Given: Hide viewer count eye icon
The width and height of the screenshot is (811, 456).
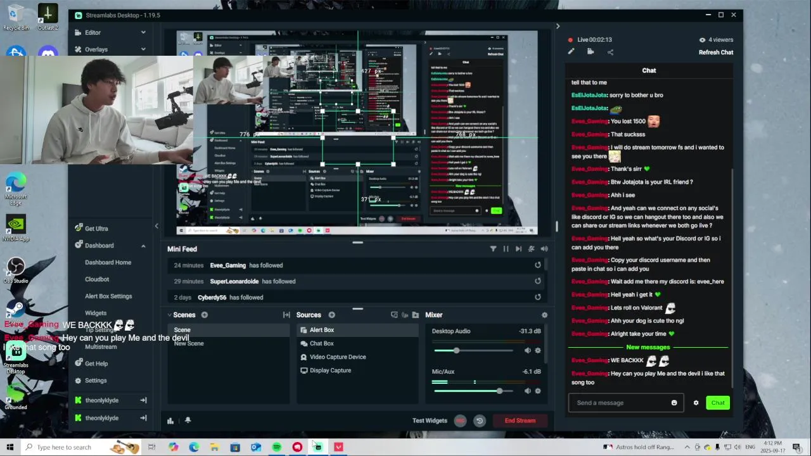Looking at the screenshot, I should click(x=702, y=40).
